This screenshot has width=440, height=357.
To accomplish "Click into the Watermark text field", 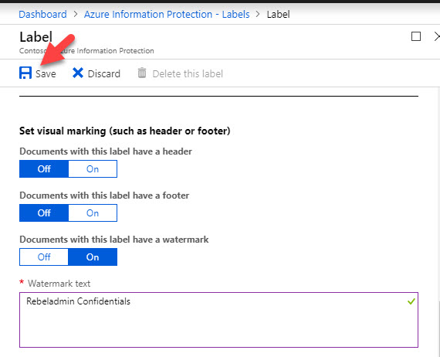I will [x=218, y=320].
